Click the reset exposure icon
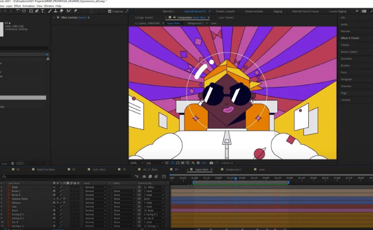 click(198, 163)
